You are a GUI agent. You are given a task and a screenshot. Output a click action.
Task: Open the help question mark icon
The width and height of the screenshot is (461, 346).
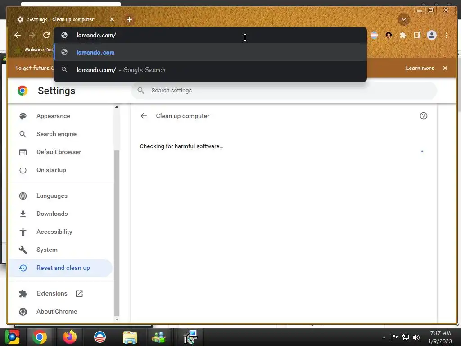pos(423,116)
